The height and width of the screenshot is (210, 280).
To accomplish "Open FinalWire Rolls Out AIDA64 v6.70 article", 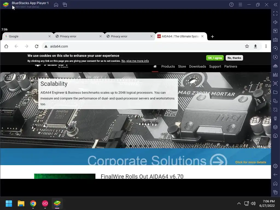I will tap(142, 176).
